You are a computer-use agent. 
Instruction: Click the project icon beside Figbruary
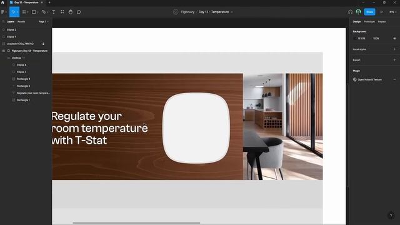176,12
